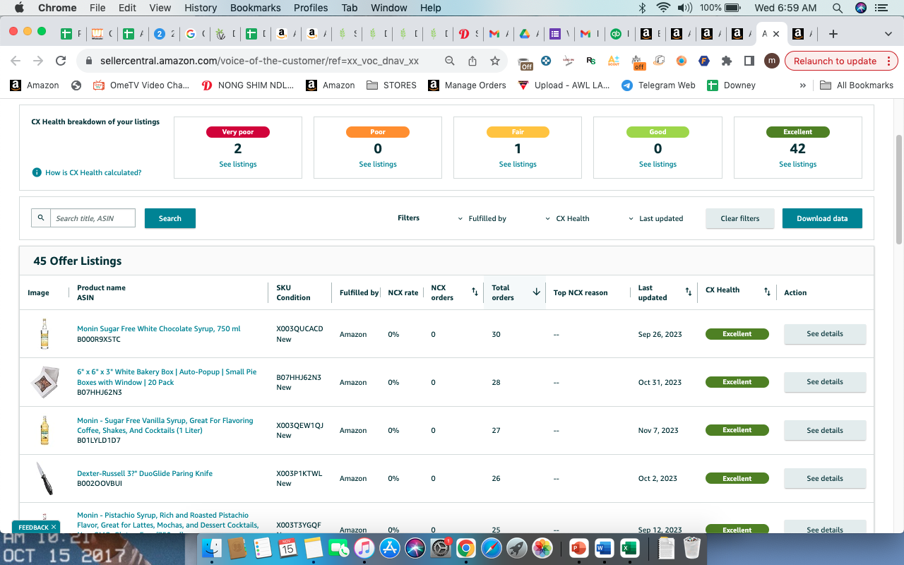
Task: See details for Dexter-Russell Paring Knife
Action: coord(825,478)
